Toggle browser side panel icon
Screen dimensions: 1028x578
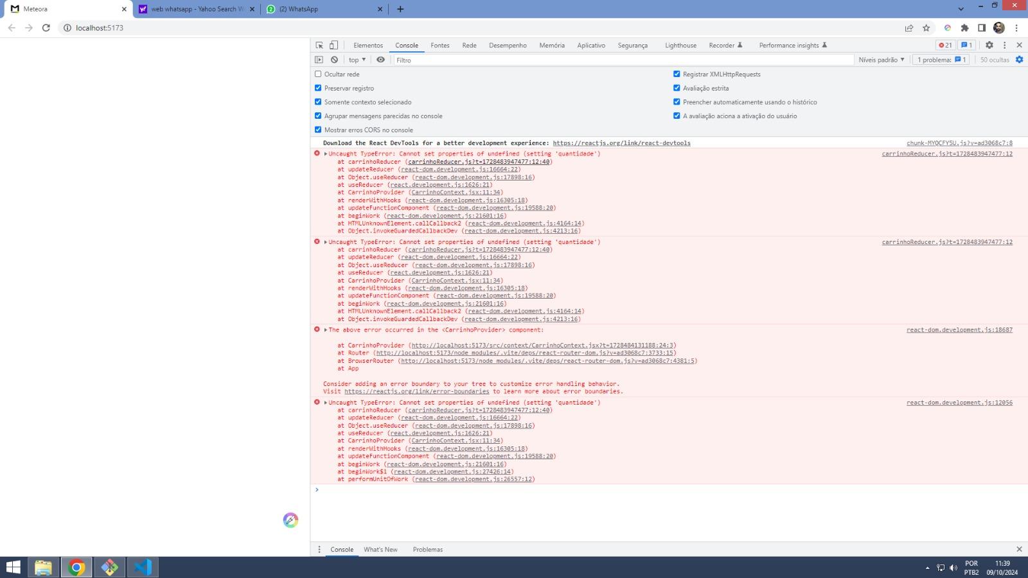coord(982,28)
